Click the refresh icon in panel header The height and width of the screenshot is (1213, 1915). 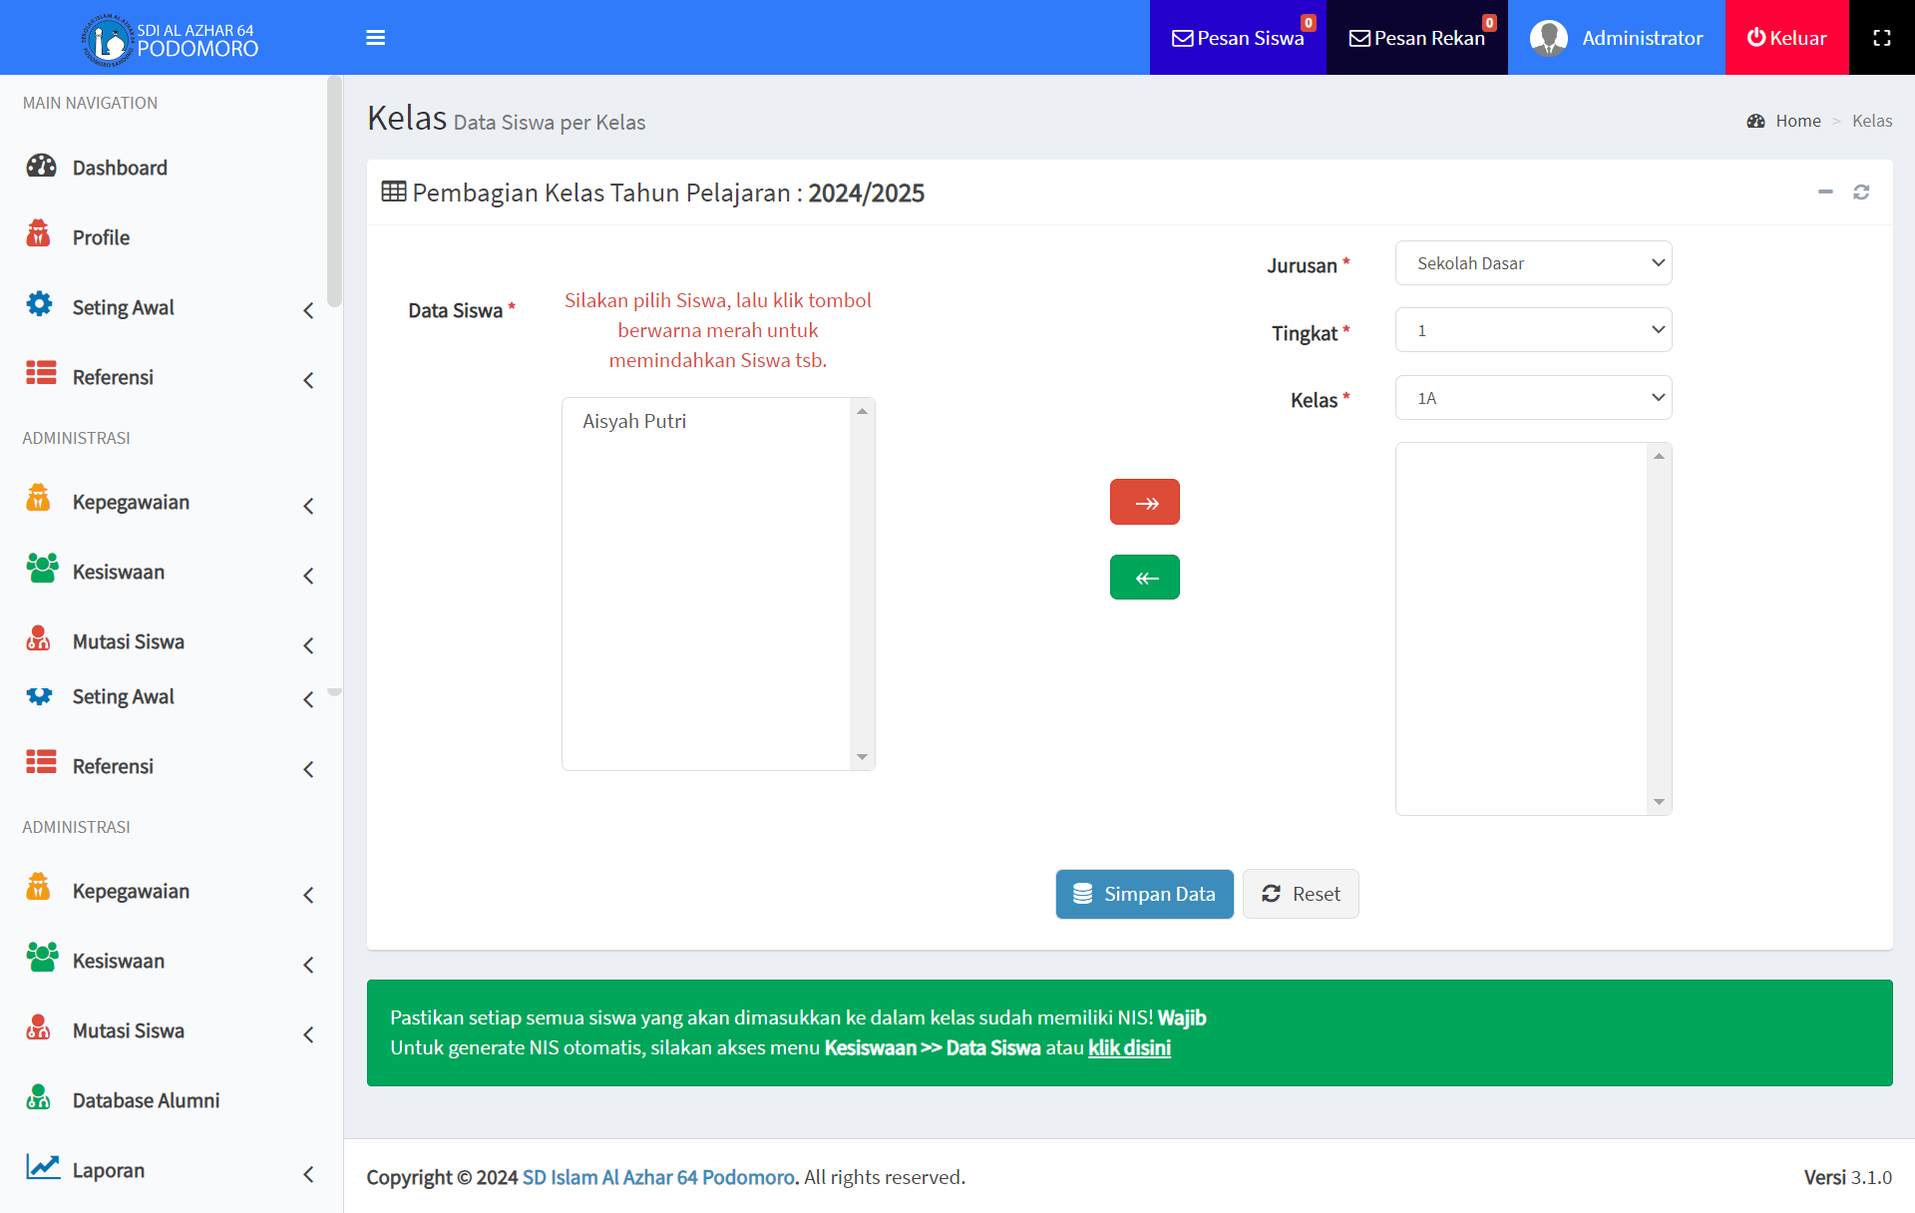(x=1861, y=193)
